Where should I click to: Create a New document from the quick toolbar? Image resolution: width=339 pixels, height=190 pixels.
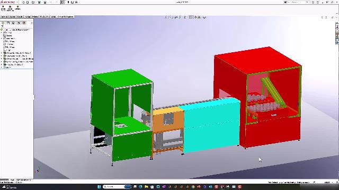28,2
